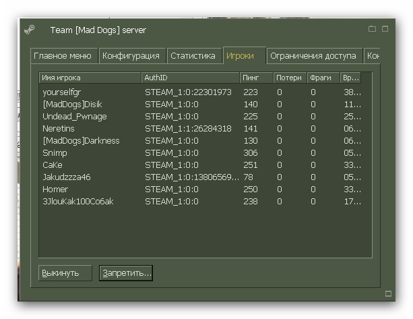Image resolution: width=413 pixels, height=319 pixels.
Task: Click AuthID STEAM_1:0:13806569...
Action: pyautogui.click(x=192, y=177)
